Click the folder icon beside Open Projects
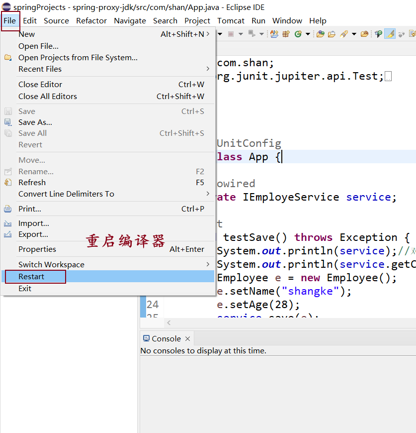Viewport: 416px width, 433px height. point(8,57)
